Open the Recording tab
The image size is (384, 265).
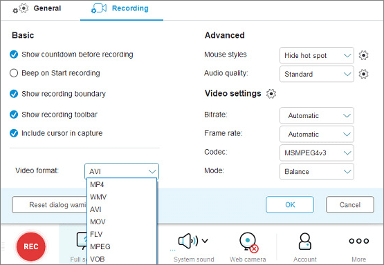click(x=122, y=10)
